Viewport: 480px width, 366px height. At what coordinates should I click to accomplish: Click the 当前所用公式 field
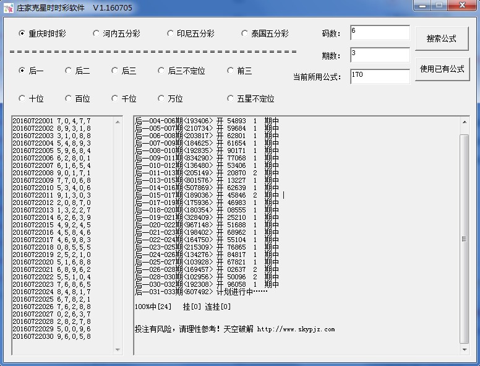point(379,76)
